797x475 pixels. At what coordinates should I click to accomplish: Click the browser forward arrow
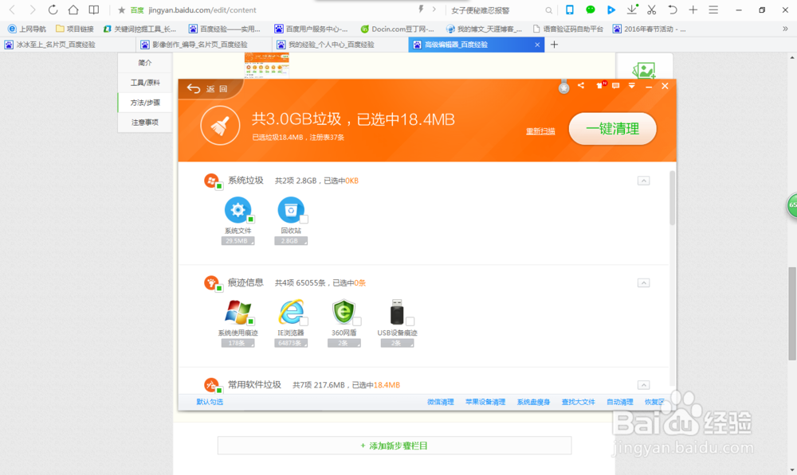click(x=32, y=10)
